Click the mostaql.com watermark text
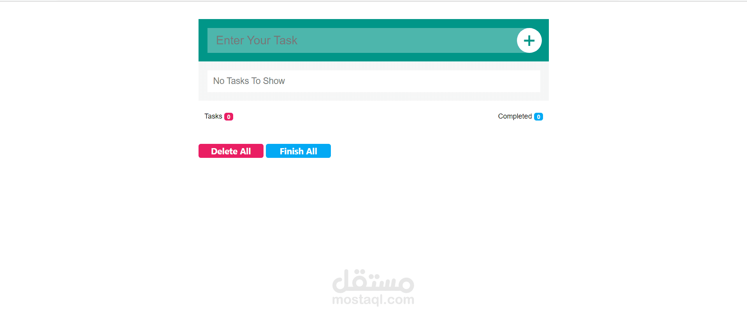Viewport: 747px width, 313px height. pyautogui.click(x=373, y=300)
